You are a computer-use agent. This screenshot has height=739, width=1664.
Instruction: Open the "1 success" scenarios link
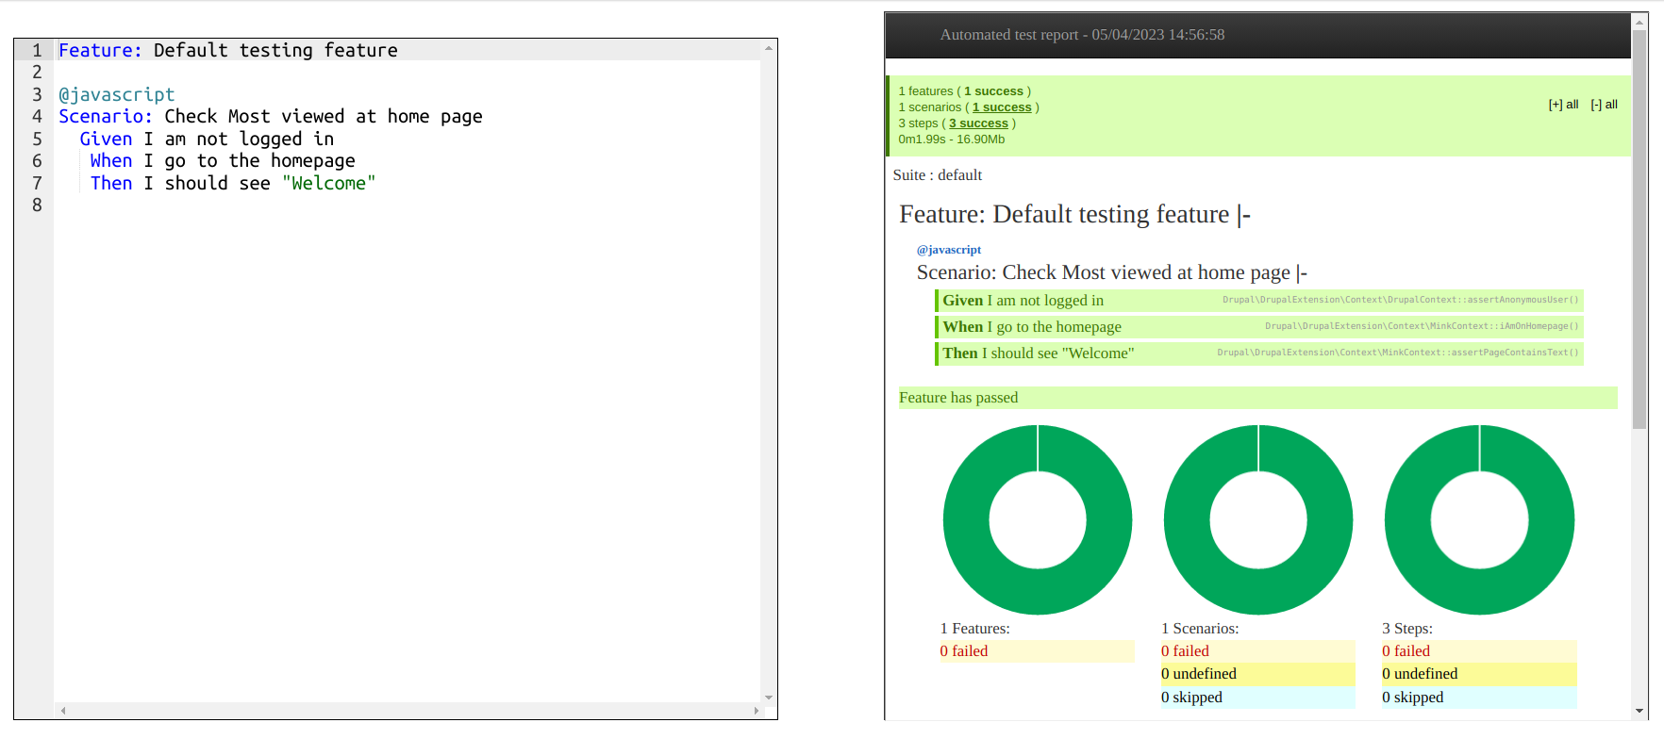pos(1002,107)
